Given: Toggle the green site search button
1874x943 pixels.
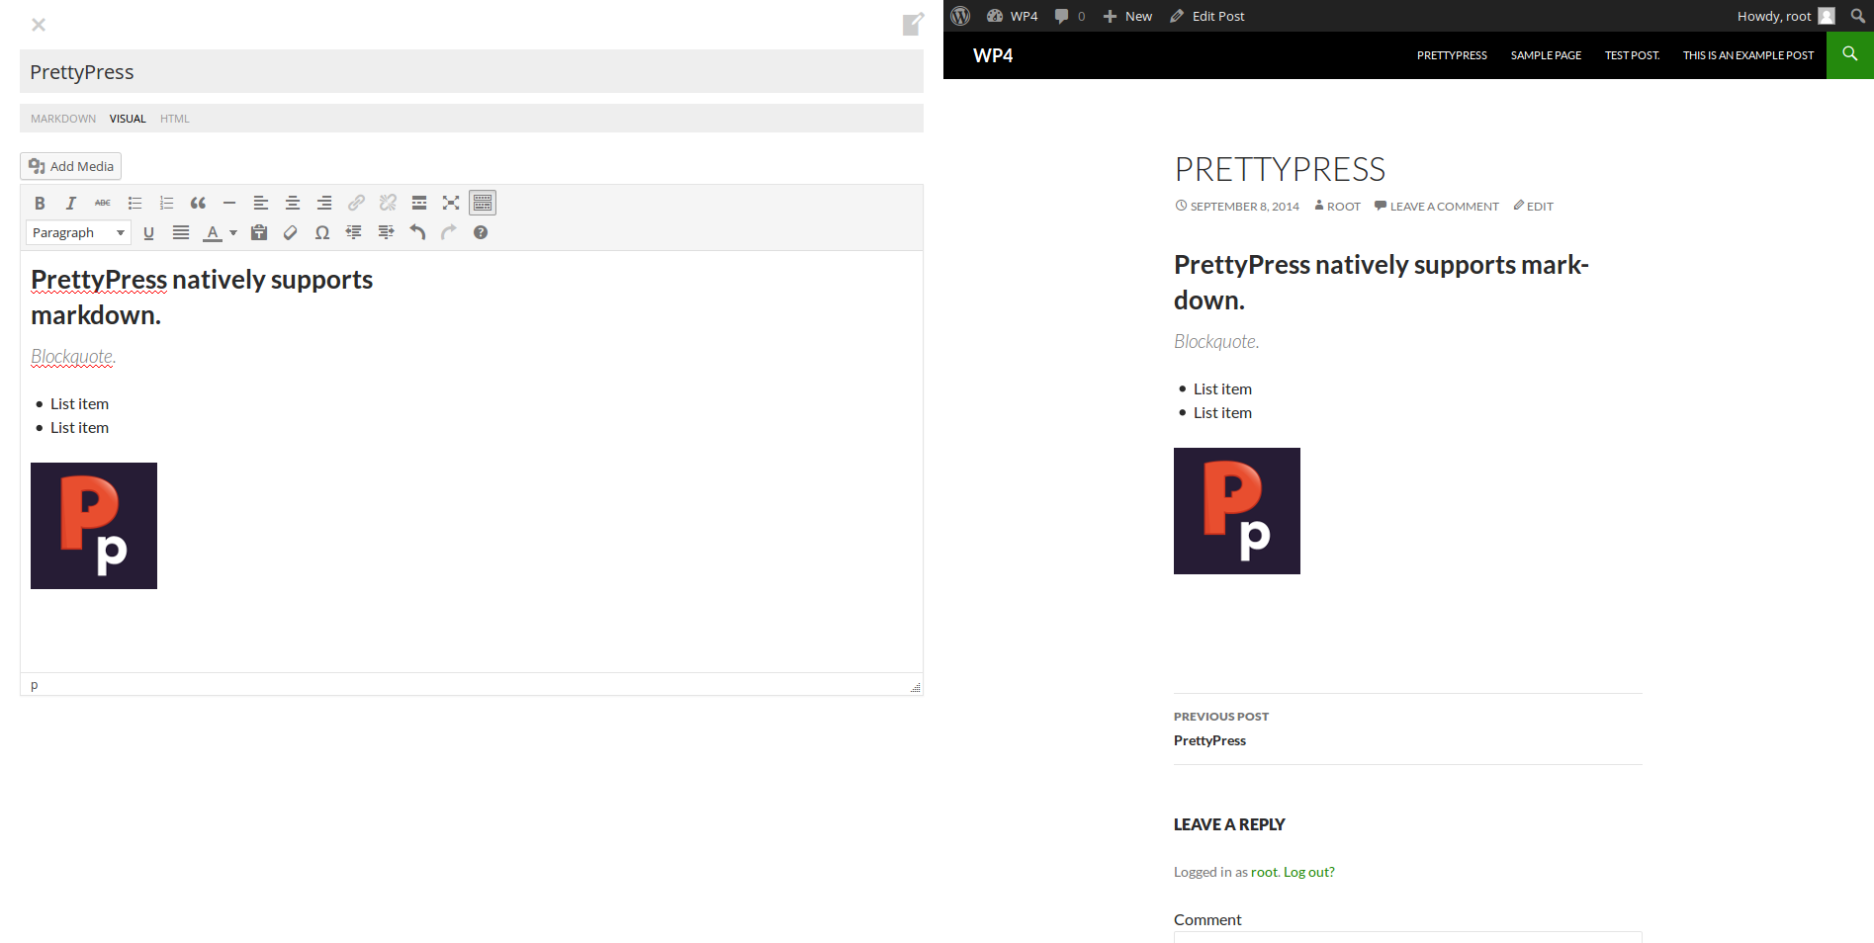Looking at the screenshot, I should click(1850, 55).
